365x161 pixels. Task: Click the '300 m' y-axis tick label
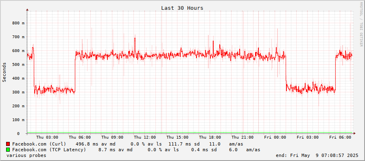coord(18,92)
